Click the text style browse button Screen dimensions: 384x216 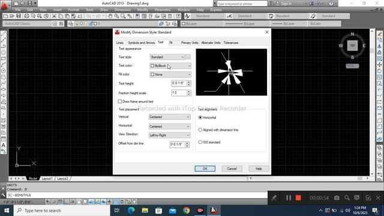188,57
